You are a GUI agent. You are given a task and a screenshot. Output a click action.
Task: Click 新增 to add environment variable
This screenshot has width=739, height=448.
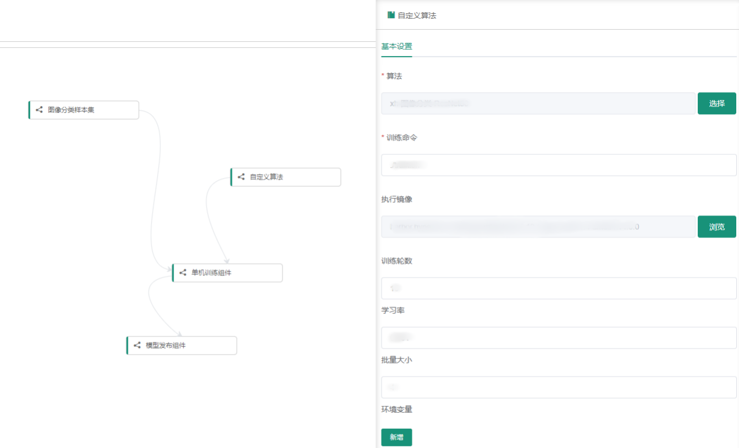pyautogui.click(x=396, y=438)
